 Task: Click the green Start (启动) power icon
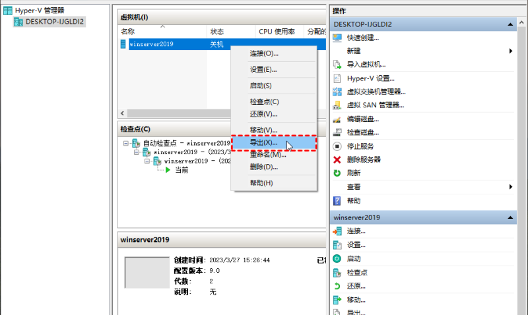coord(337,259)
